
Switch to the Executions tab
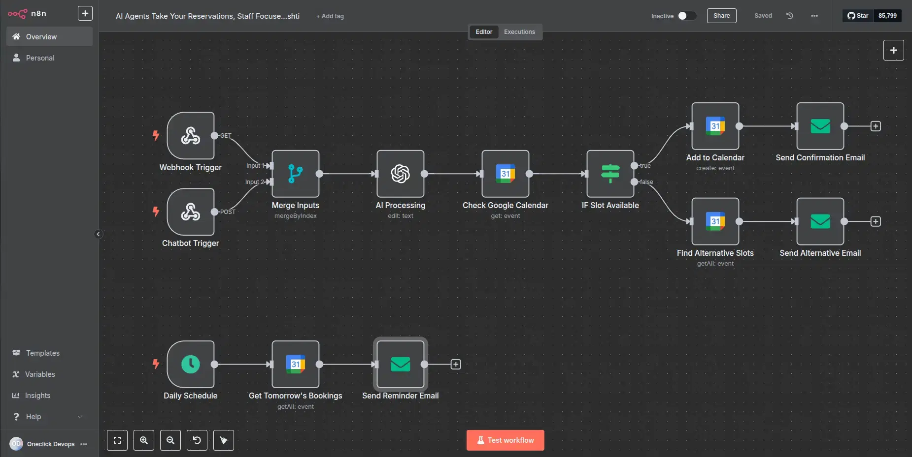click(519, 32)
